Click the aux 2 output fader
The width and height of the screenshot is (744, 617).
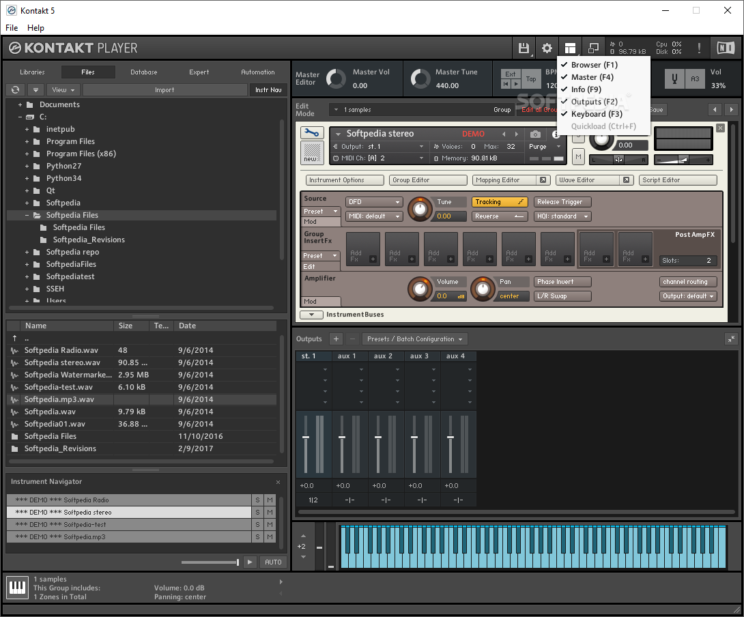[x=378, y=437]
